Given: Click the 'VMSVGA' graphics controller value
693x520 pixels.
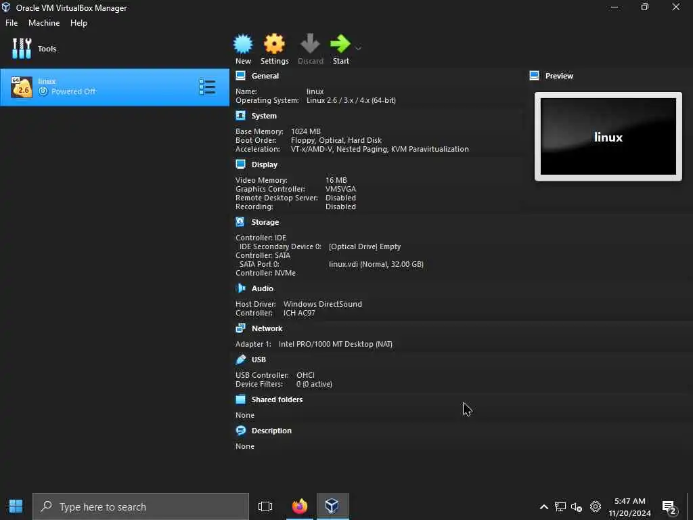Looking at the screenshot, I should point(340,189).
